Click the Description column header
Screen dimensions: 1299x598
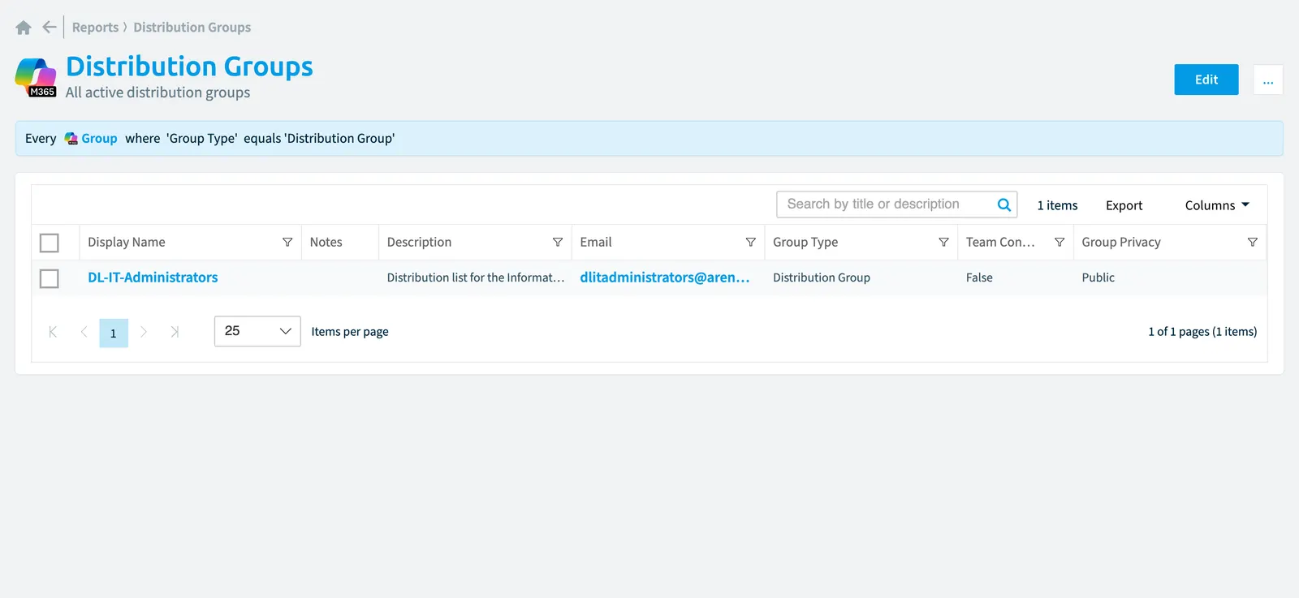(x=419, y=243)
